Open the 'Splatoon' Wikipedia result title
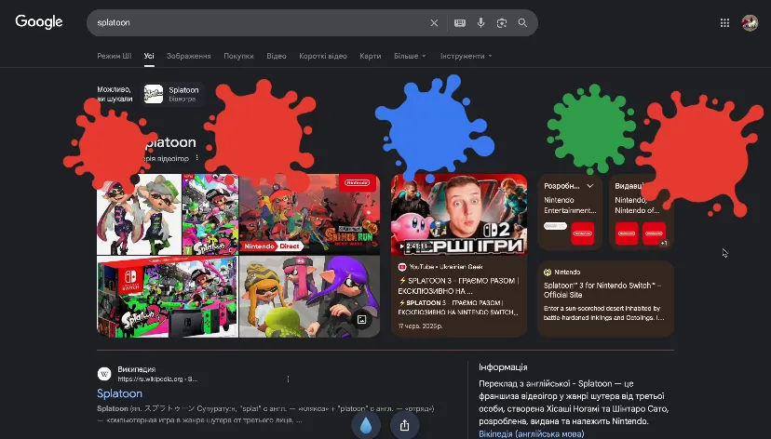The height and width of the screenshot is (439, 771). click(x=119, y=393)
